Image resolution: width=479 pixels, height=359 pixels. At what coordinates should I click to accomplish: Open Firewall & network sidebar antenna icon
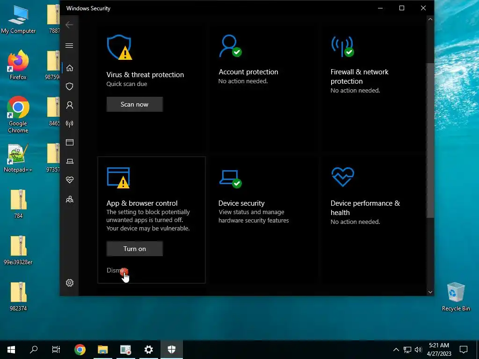(70, 123)
